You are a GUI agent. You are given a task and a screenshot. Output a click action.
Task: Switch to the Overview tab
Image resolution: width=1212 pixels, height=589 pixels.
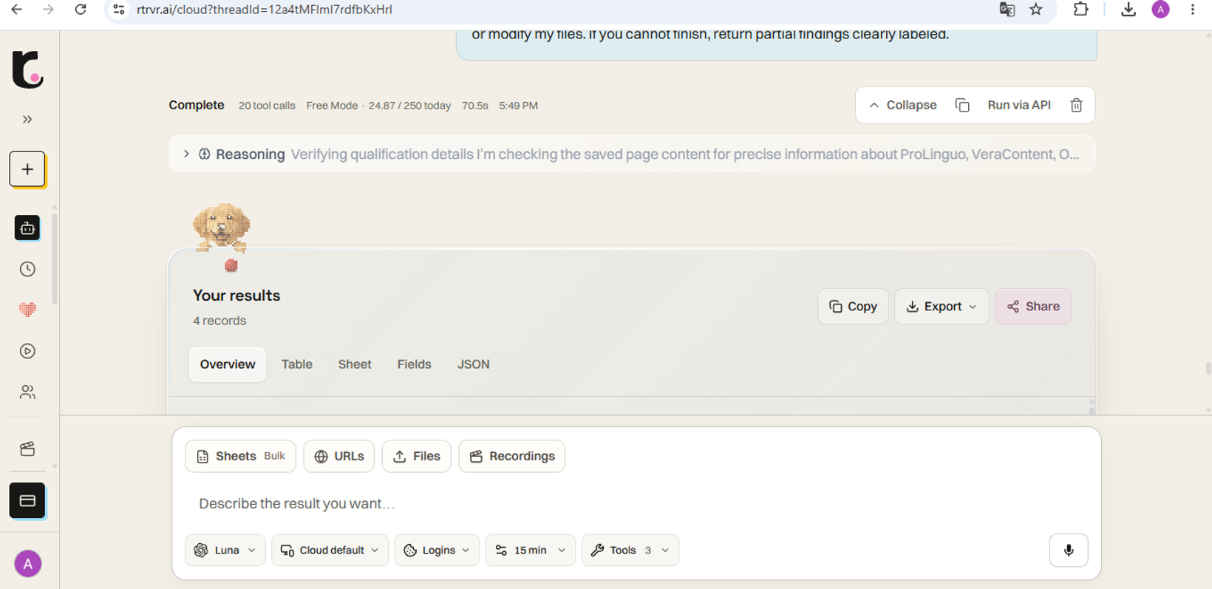[x=228, y=364]
